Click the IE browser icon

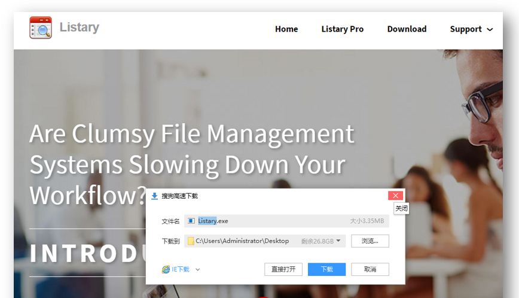coord(166,269)
